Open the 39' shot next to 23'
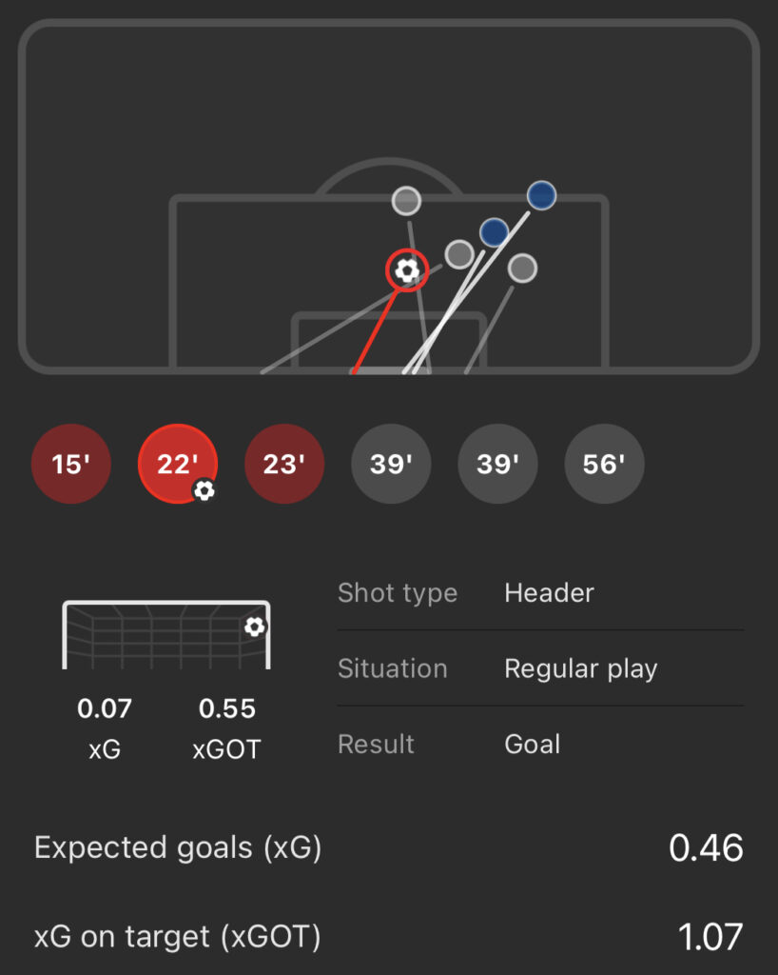 tap(391, 465)
